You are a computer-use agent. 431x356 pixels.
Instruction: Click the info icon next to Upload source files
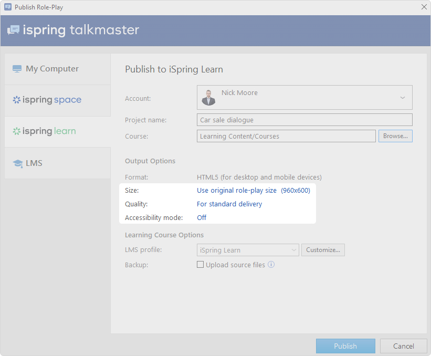pos(271,265)
